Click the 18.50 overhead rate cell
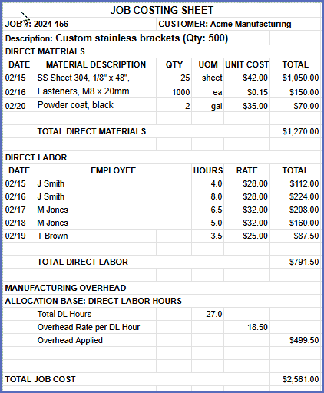This screenshot has height=393, width=324. click(x=247, y=327)
